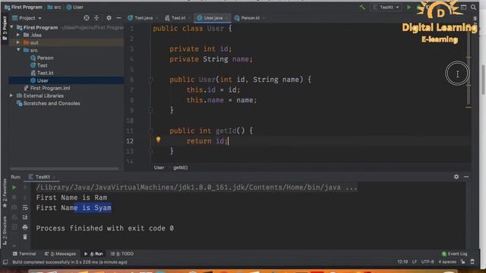The image size is (486, 273).
Task: Click the print icon in Run console
Action: pos(25,227)
